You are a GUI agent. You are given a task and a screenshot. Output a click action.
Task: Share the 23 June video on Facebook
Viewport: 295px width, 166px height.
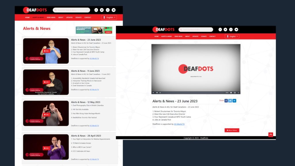point(226,101)
